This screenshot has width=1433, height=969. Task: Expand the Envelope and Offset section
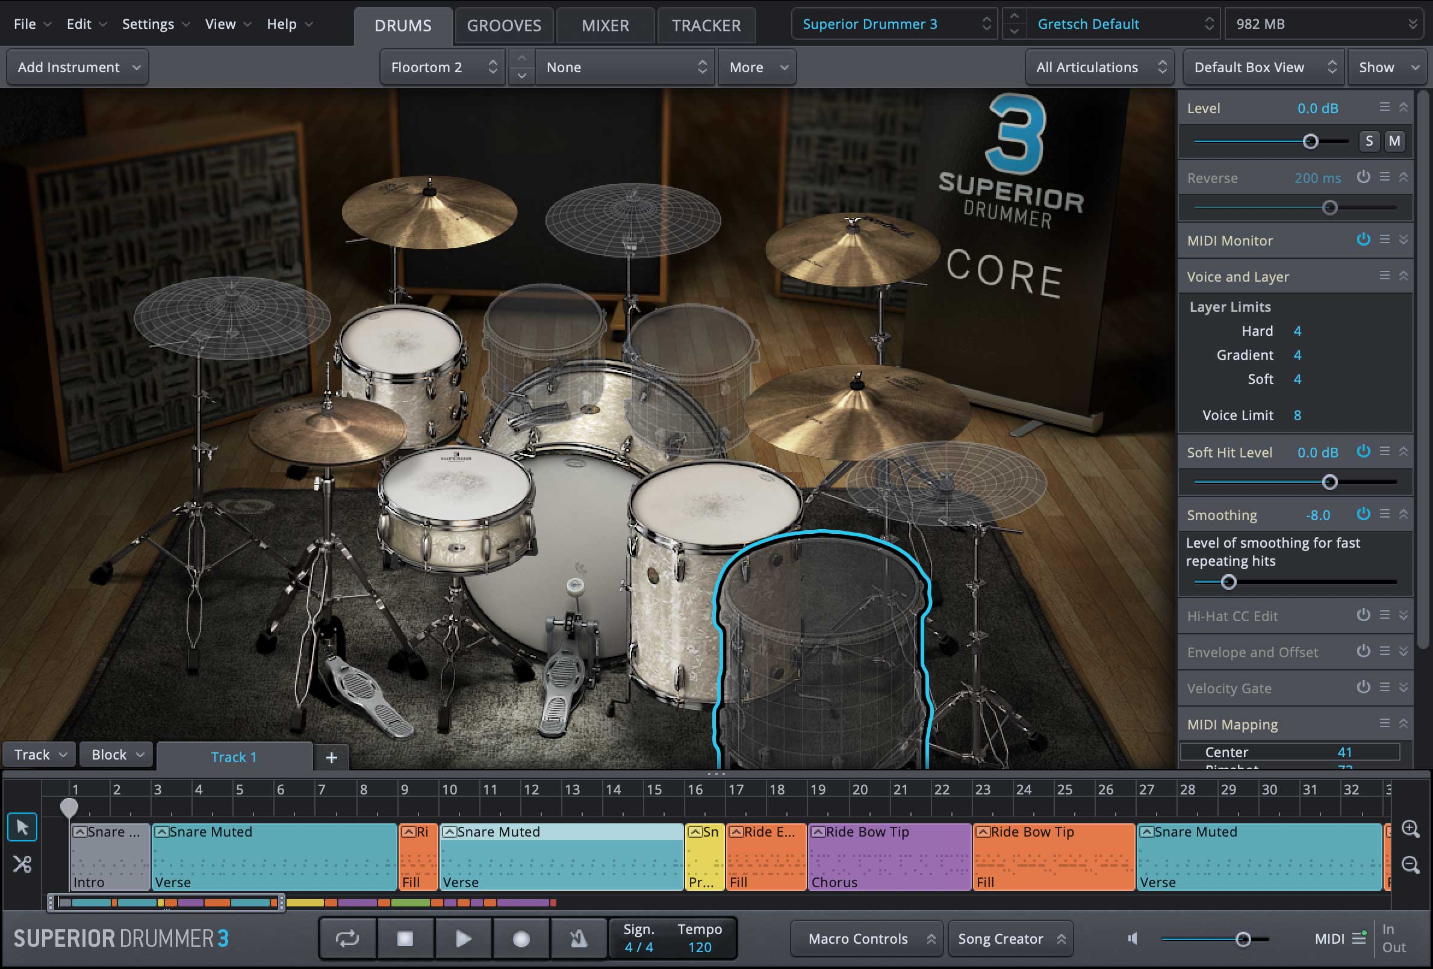pos(1403,652)
